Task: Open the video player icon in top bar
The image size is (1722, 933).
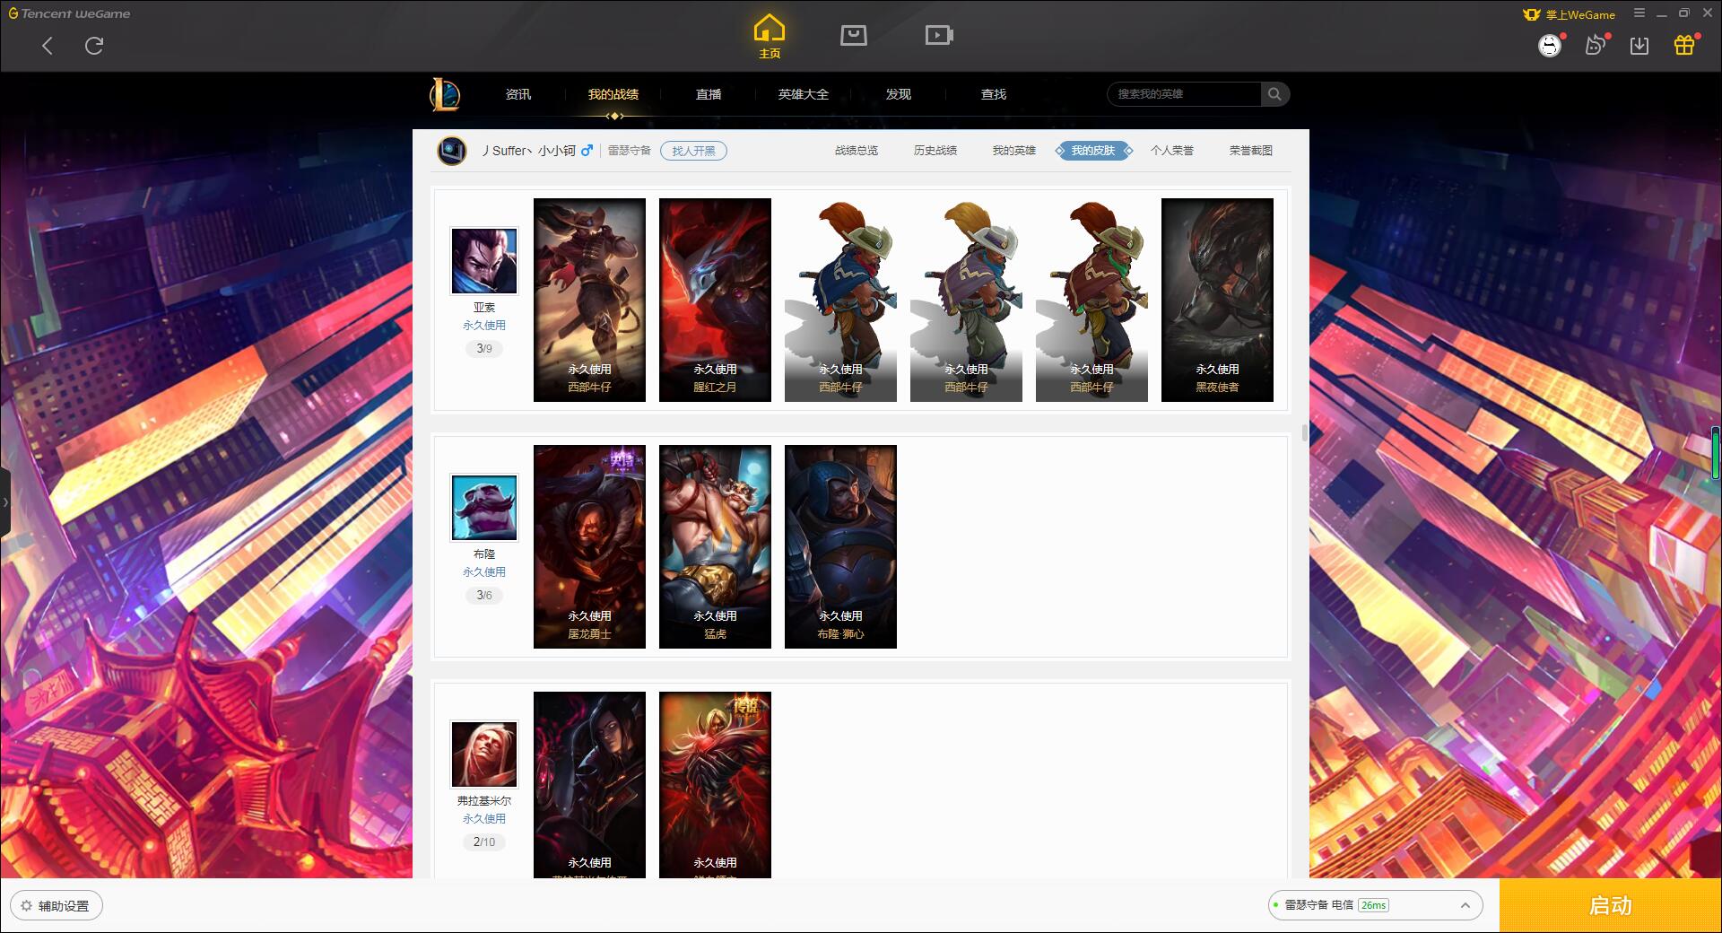Action: (x=939, y=35)
